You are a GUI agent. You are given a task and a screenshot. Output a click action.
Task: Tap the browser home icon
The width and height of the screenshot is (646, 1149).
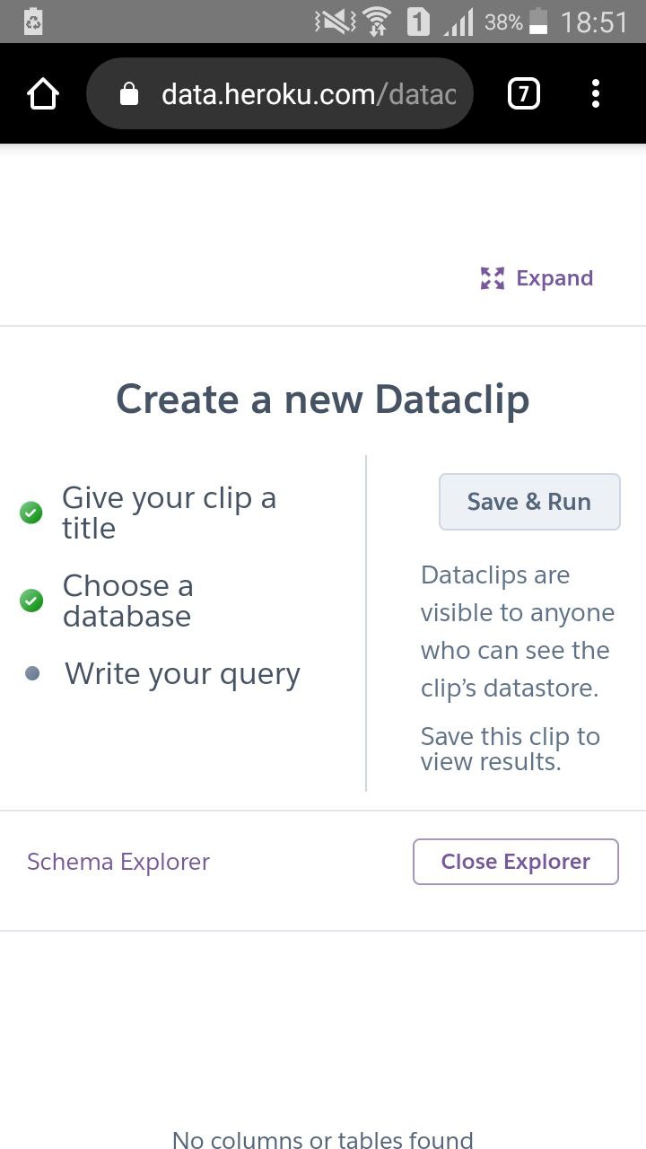click(43, 94)
